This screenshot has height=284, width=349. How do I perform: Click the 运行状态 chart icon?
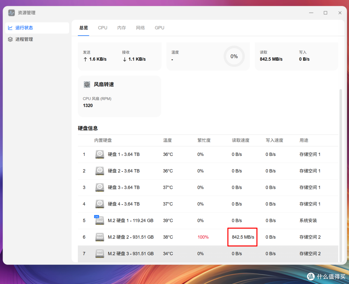[x=10, y=28]
